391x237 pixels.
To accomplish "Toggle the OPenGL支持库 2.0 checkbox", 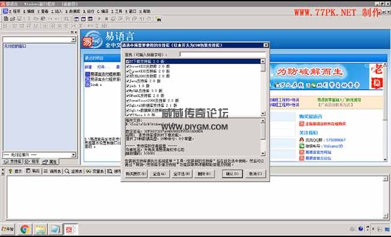I will [x=128, y=96].
